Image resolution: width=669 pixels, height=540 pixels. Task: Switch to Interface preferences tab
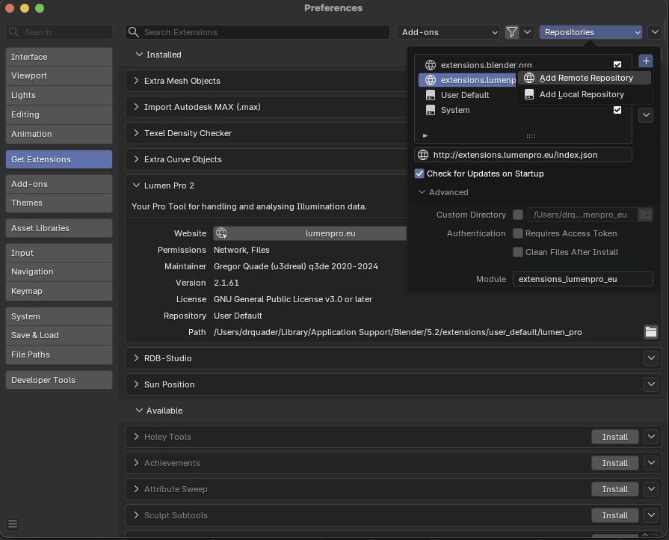pyautogui.click(x=59, y=57)
